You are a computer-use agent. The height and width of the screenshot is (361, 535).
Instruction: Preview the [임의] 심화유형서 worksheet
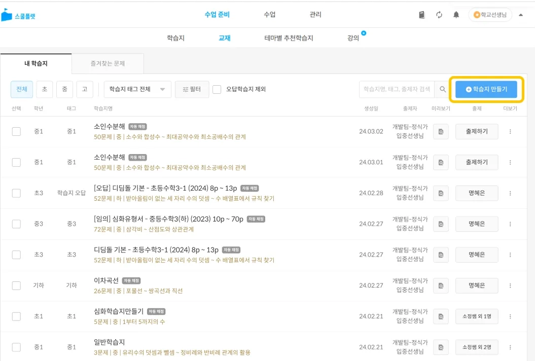(441, 224)
